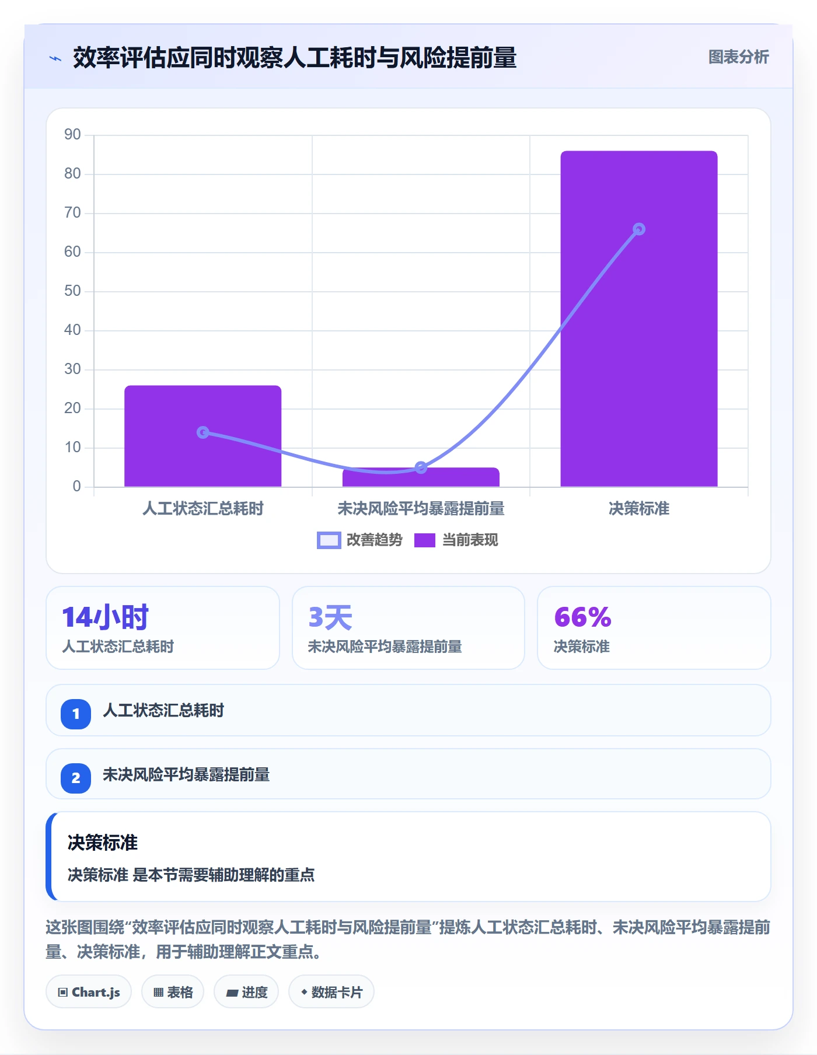Click the number 2 badge
The height and width of the screenshot is (1055, 817).
coord(76,778)
